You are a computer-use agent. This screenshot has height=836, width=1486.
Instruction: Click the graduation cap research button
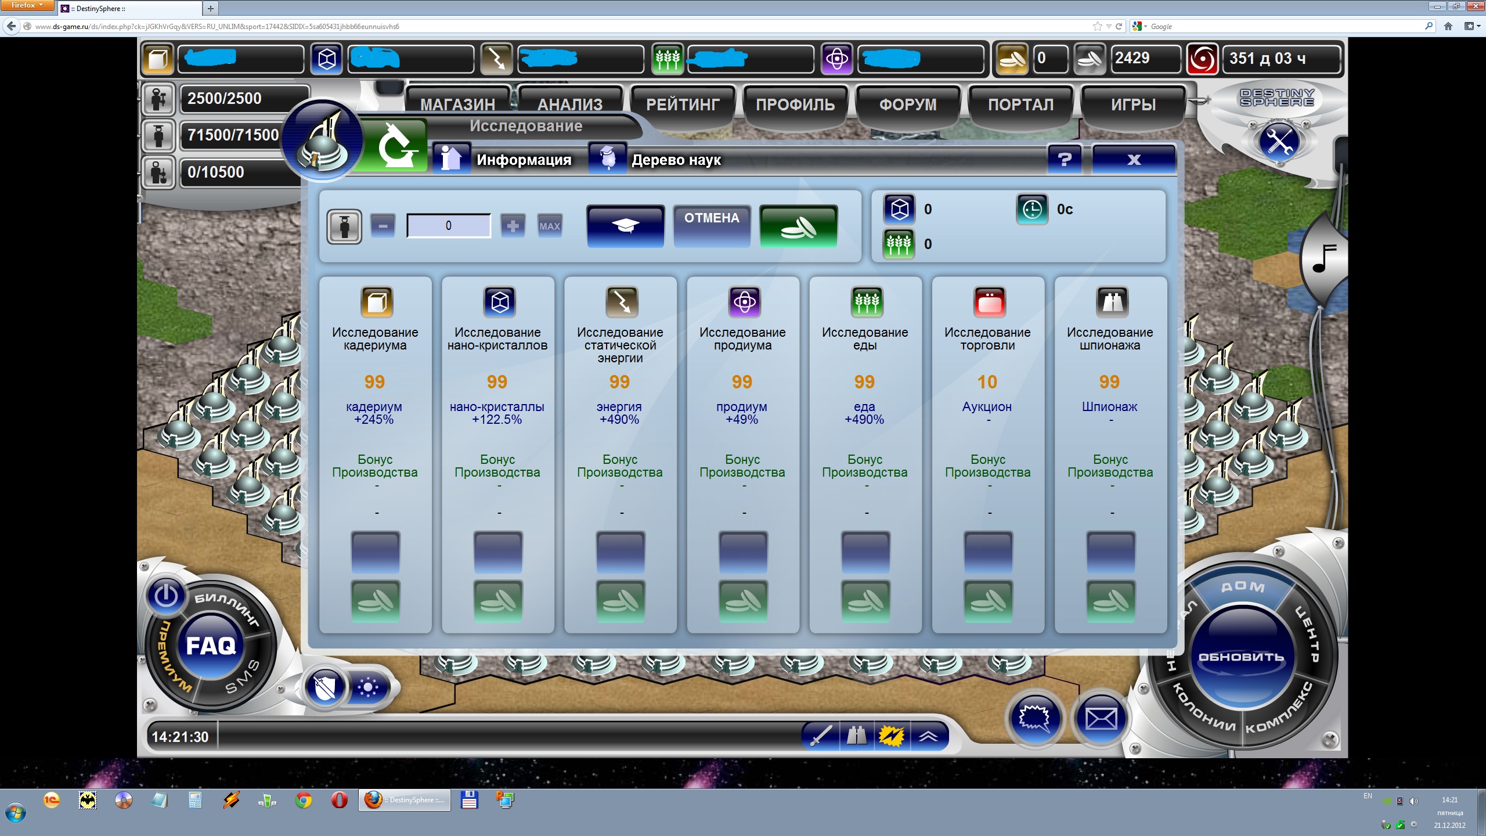coord(625,226)
